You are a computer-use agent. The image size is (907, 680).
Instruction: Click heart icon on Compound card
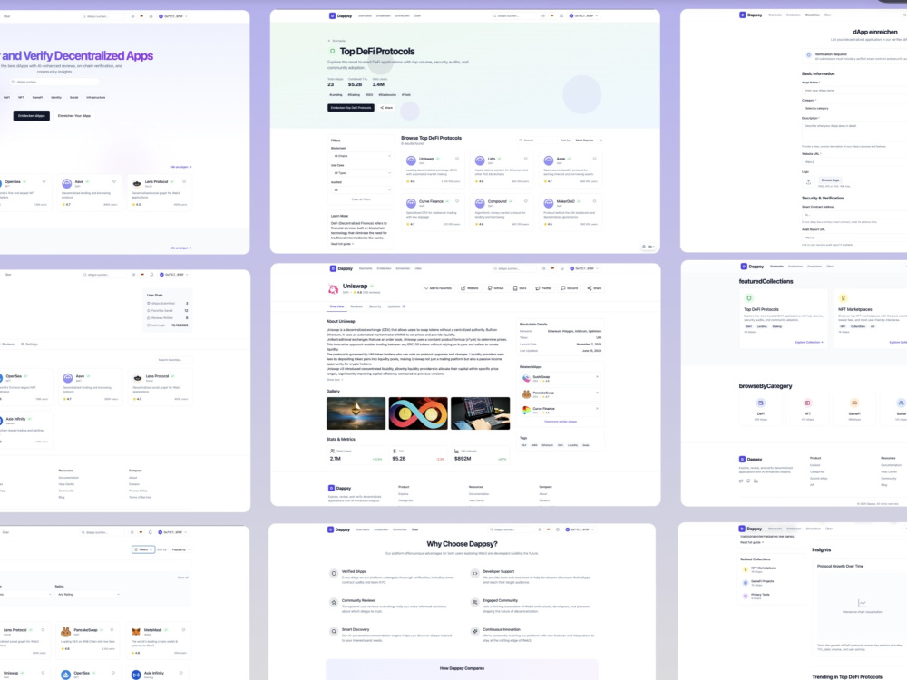pos(526,201)
